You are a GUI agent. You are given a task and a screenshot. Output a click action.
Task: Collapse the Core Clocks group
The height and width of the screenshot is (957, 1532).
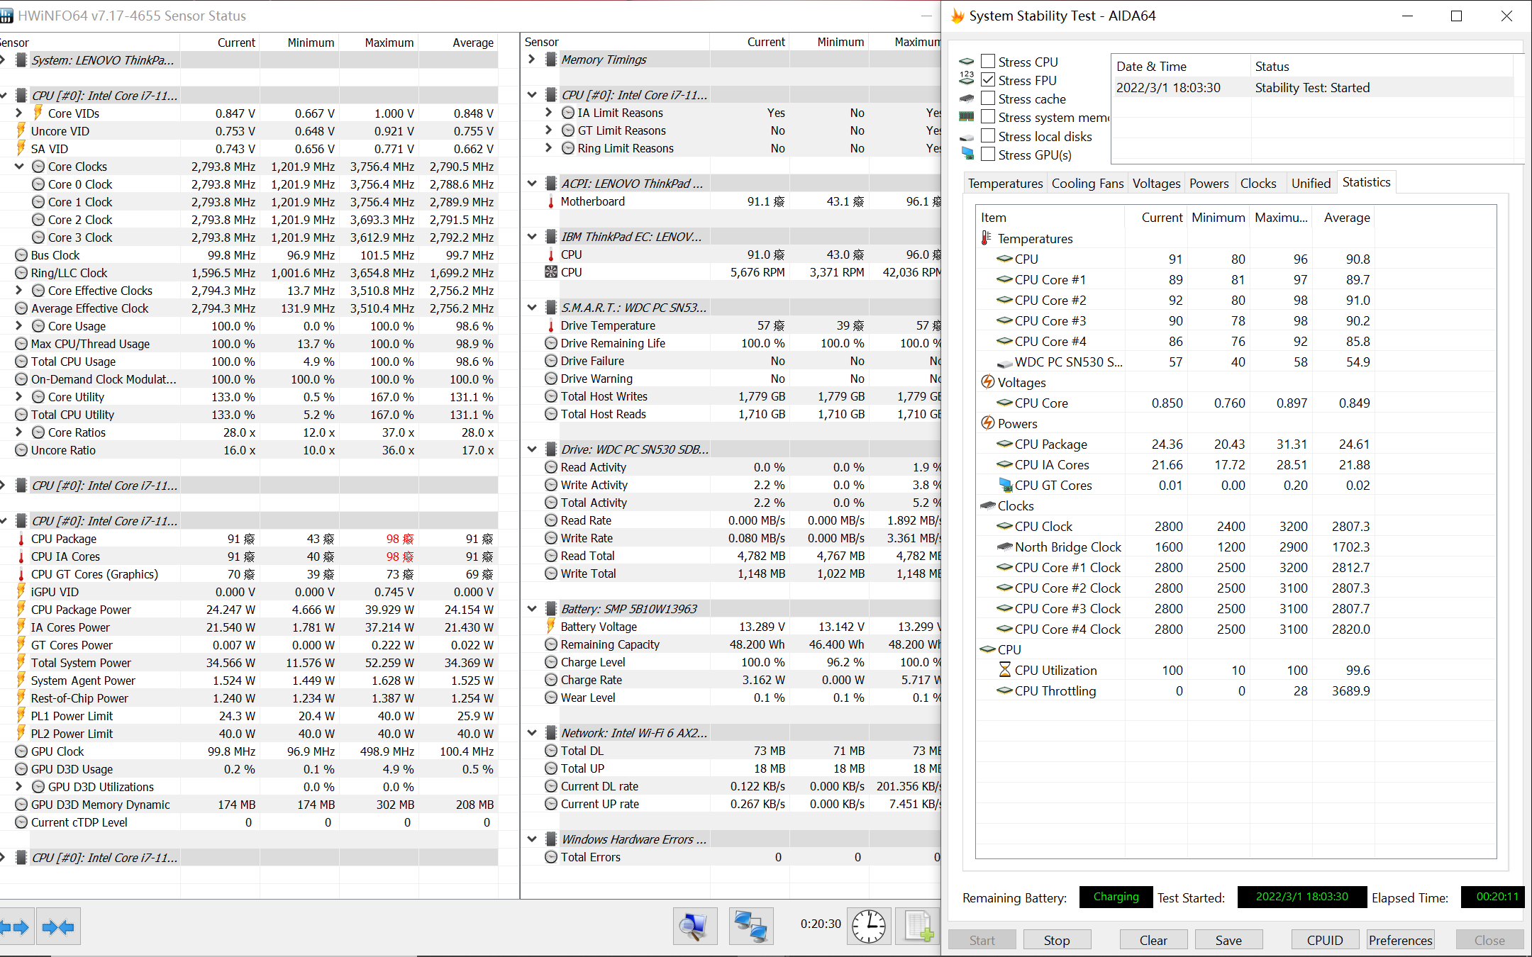click(x=19, y=167)
